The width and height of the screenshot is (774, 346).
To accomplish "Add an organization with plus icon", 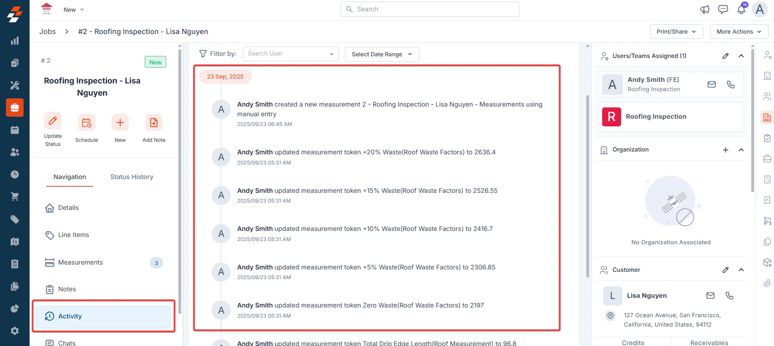I will 725,150.
